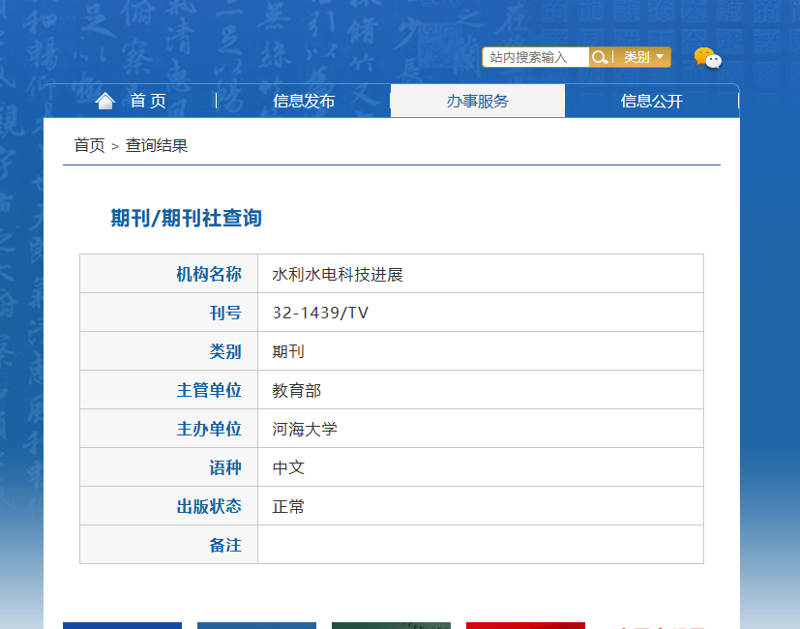Click the 期刊/期刊社查询 heading
This screenshot has width=800, height=629.
pyautogui.click(x=187, y=218)
